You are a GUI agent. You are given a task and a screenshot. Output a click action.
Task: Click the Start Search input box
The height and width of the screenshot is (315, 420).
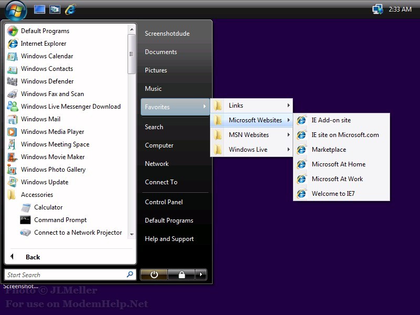click(65, 275)
